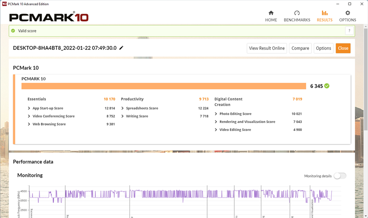Screen dimensions: 368x218
Task: Expand Video Conferencing Score details
Action: tap(29, 116)
